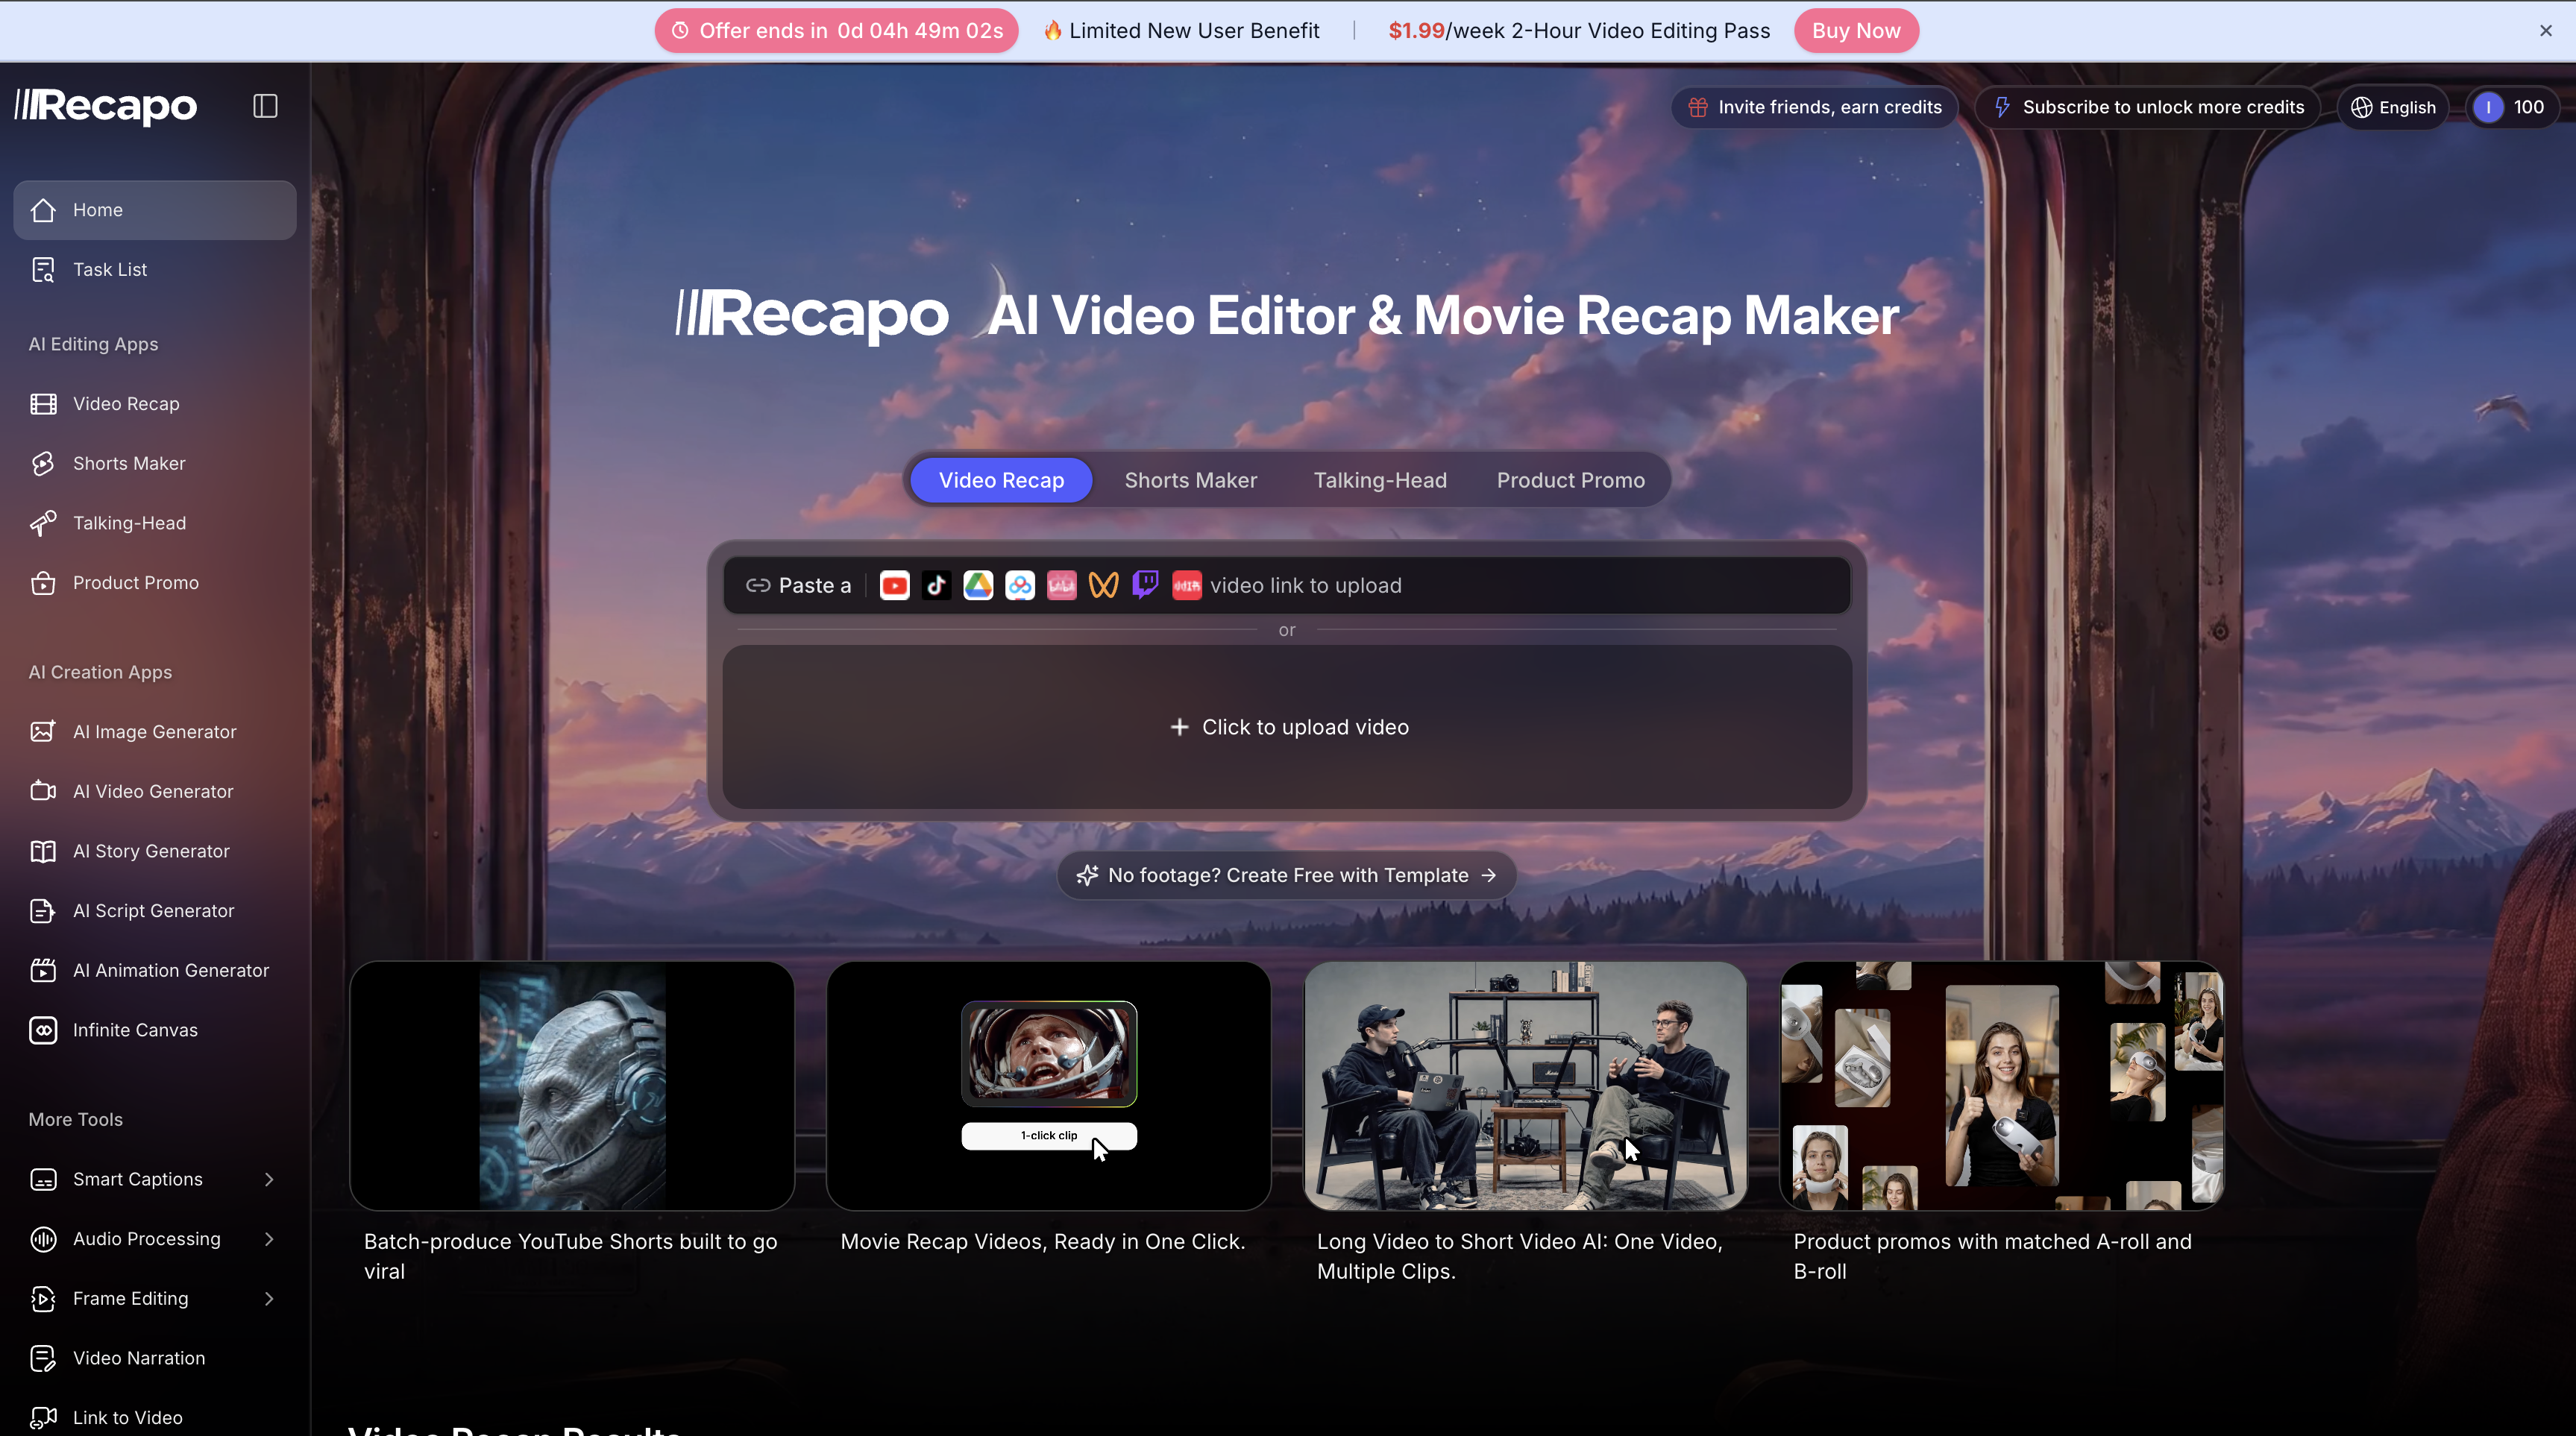Click the Google Drive icon in link bar

point(978,586)
